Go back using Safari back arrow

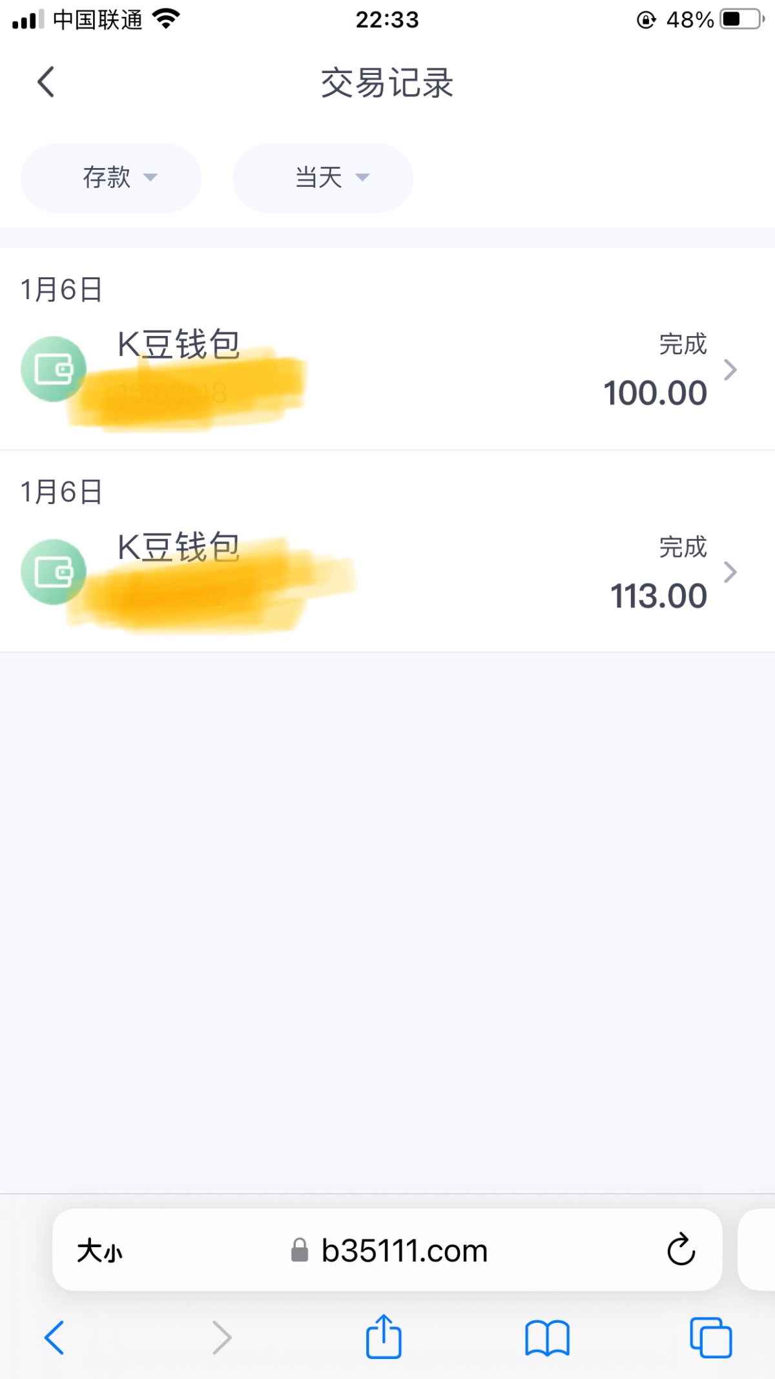click(54, 1337)
